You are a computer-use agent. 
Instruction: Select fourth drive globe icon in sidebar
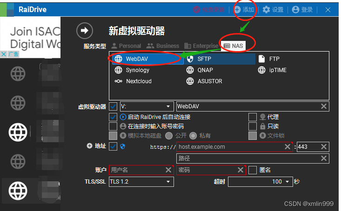coord(18,161)
